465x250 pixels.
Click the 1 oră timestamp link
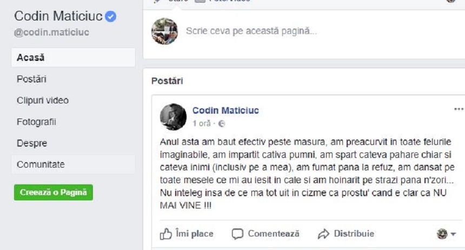point(201,124)
